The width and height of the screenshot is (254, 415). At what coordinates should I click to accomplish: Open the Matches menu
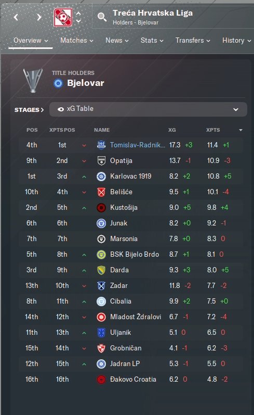click(76, 41)
